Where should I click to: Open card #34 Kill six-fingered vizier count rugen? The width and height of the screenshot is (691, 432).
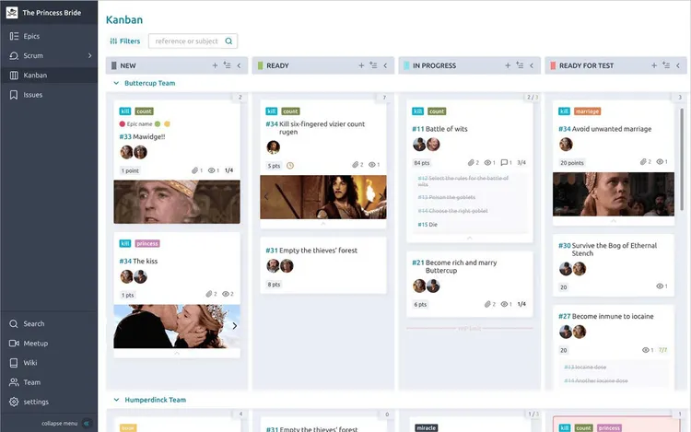point(315,128)
